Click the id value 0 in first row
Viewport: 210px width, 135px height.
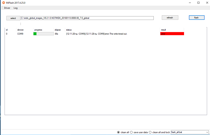(7, 34)
